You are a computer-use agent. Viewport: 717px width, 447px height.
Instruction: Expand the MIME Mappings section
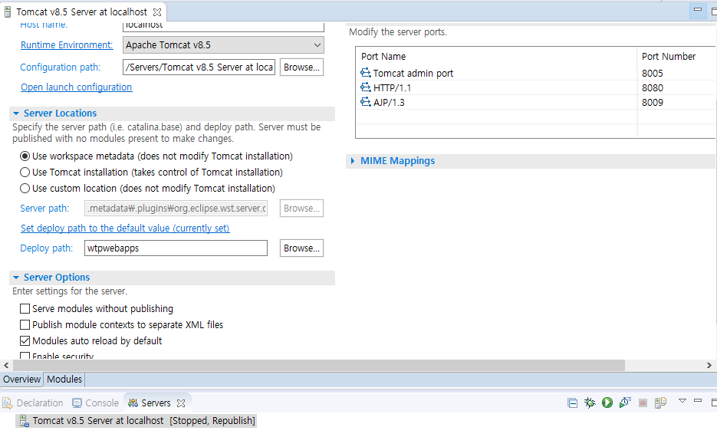(353, 161)
